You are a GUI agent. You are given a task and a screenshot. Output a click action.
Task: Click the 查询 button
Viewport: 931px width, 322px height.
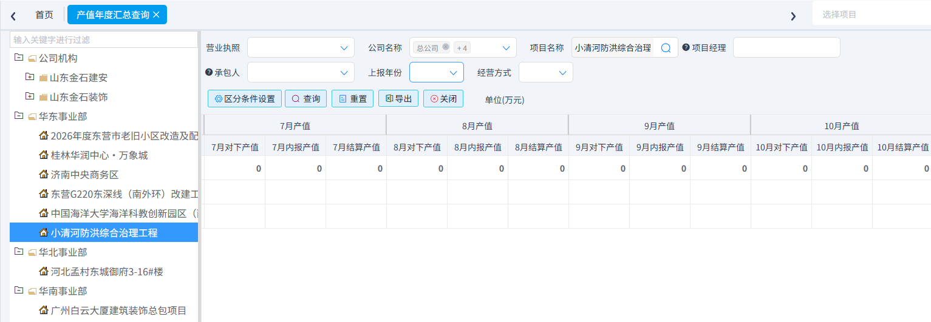coord(306,98)
